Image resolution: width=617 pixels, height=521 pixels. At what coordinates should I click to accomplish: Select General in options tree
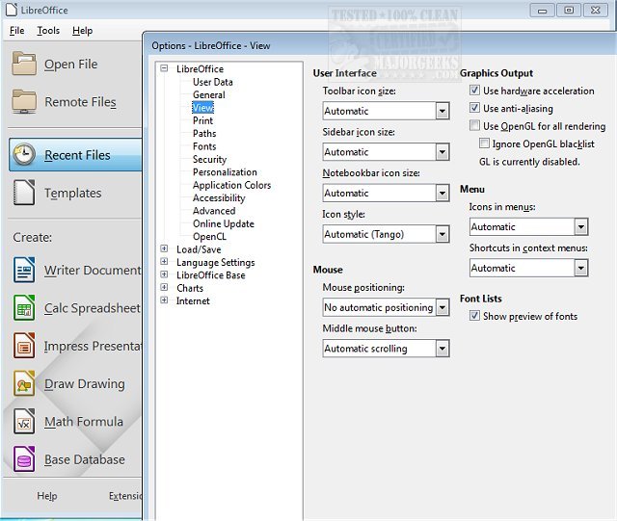click(209, 94)
